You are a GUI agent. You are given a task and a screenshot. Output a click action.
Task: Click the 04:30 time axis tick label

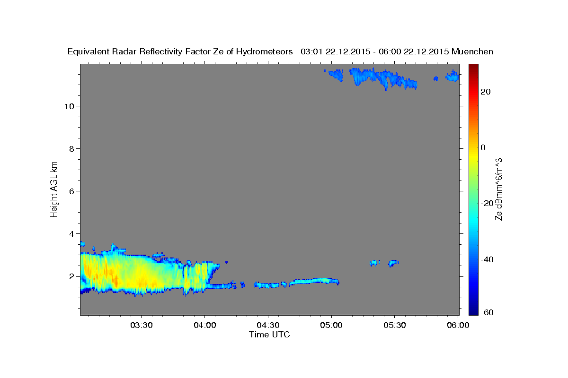click(x=268, y=325)
